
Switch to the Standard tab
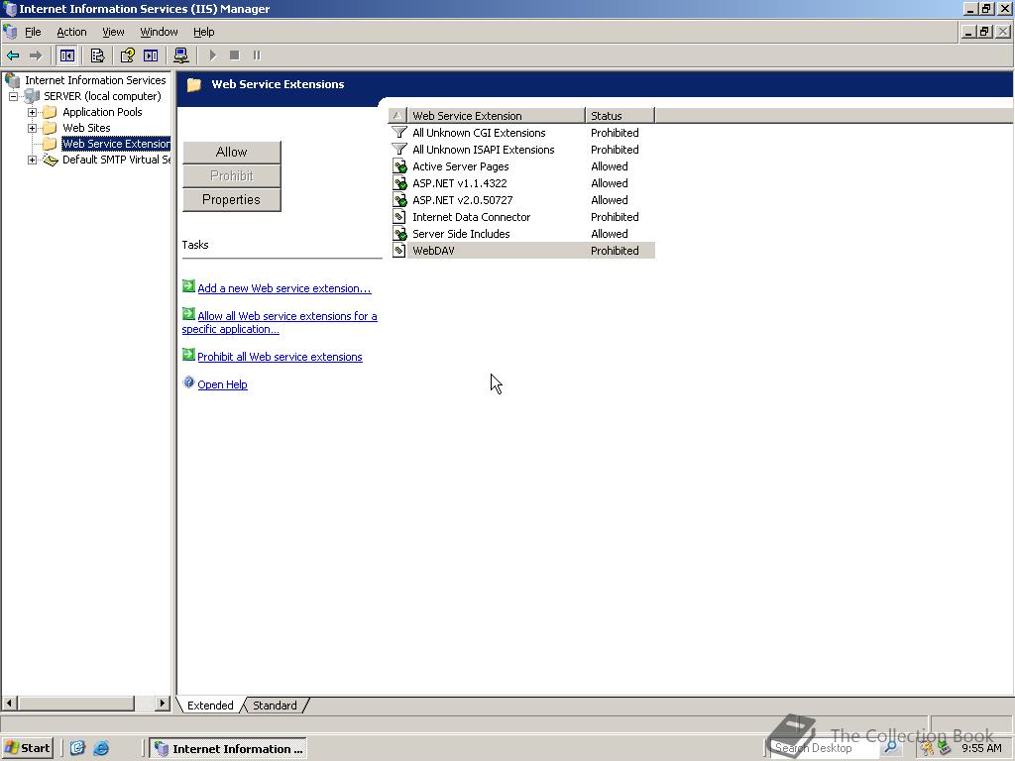click(275, 706)
